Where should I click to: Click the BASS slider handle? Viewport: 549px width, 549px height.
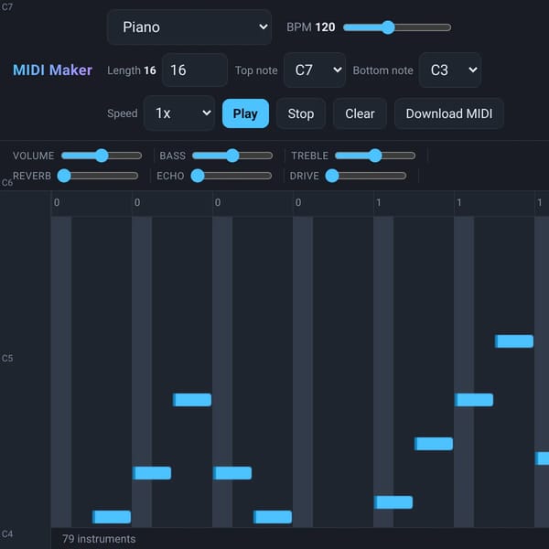232,156
